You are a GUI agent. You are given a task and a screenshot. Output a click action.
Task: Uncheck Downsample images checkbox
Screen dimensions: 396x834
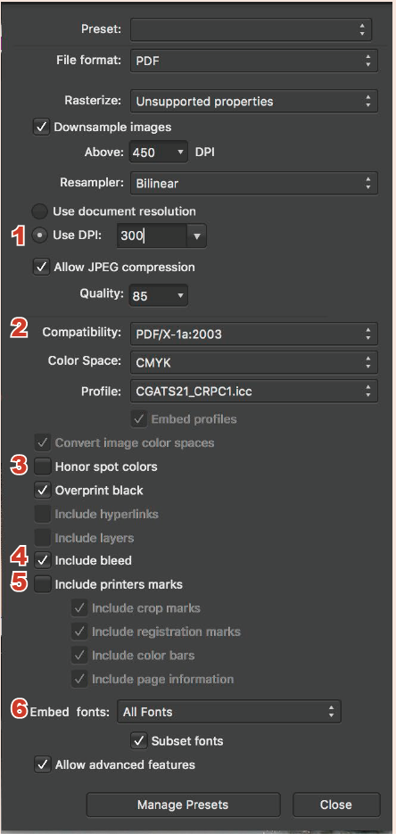click(x=41, y=128)
